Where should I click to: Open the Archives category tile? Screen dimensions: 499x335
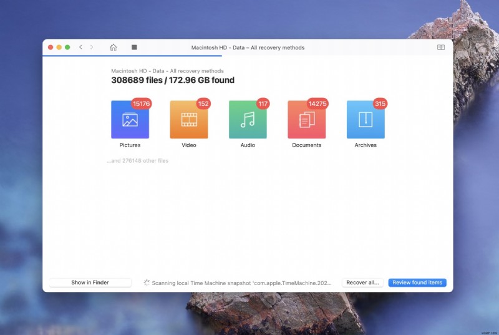tap(366, 119)
